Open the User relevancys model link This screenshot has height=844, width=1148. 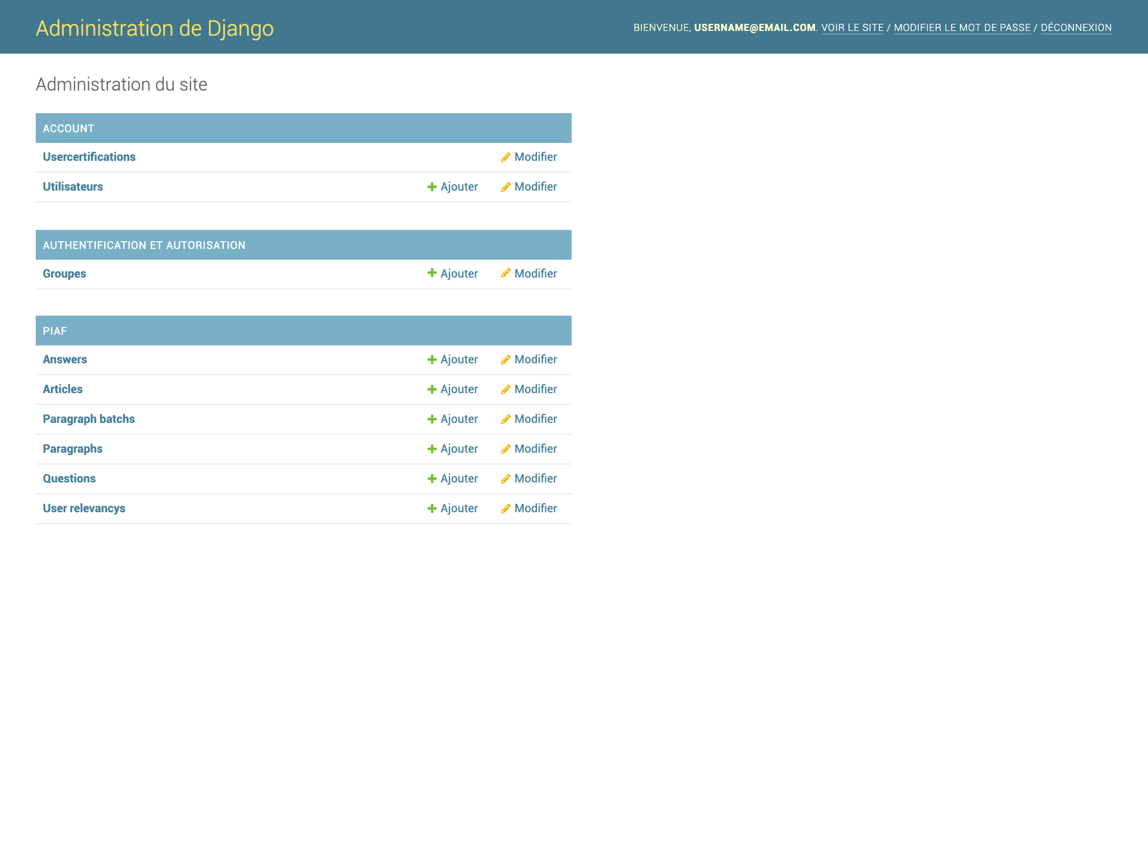(84, 509)
